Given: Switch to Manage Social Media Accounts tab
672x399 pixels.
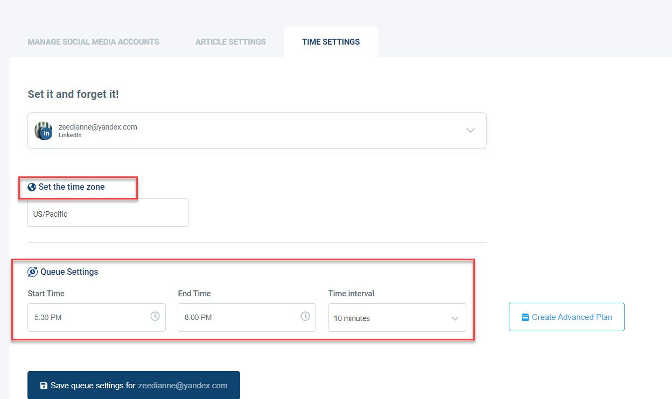Looking at the screenshot, I should coord(93,41).
